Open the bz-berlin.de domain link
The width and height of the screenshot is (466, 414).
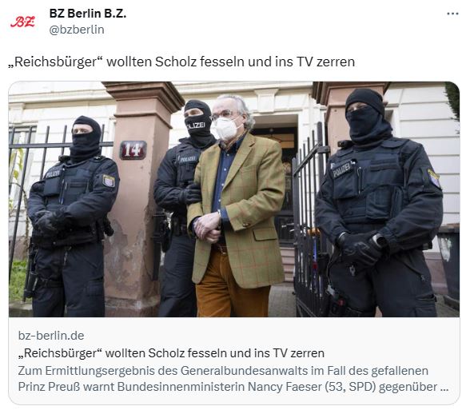coord(51,336)
